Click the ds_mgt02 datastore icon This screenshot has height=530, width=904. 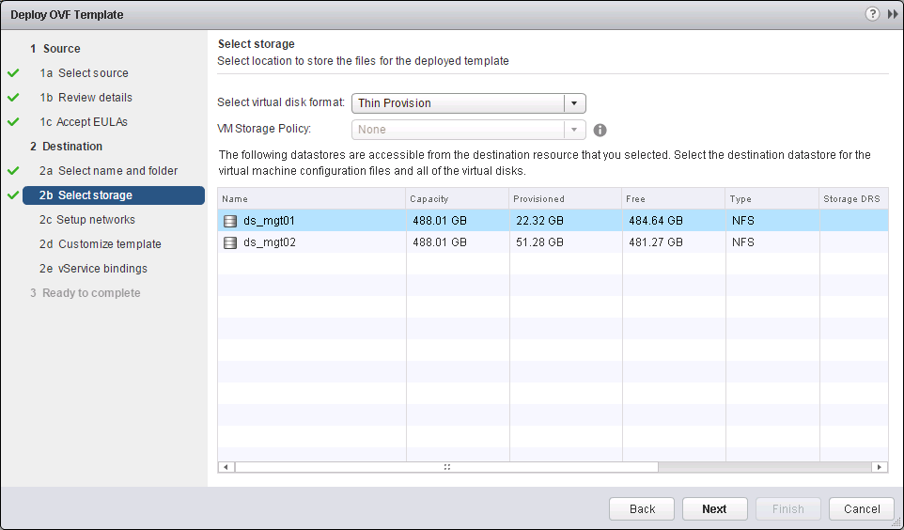point(230,242)
